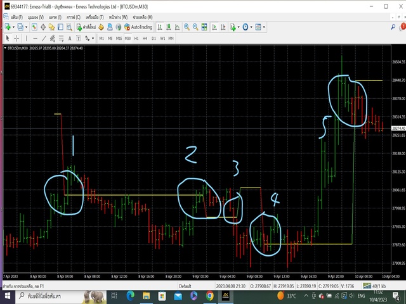Open the new chart icon in toolbar
Image resolution: width=406 pixels, height=304 pixels.
click(x=8, y=27)
